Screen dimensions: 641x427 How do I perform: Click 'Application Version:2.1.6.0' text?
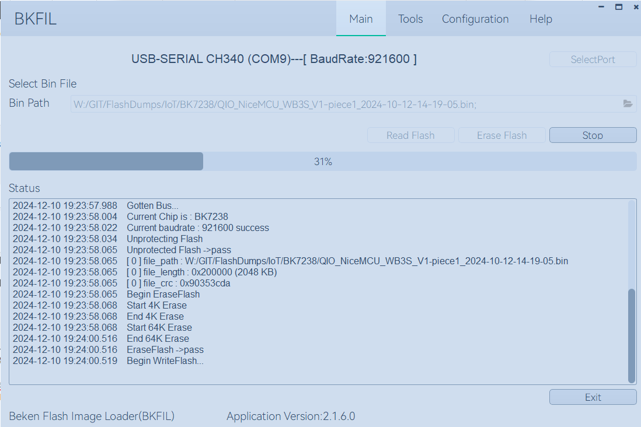291,416
